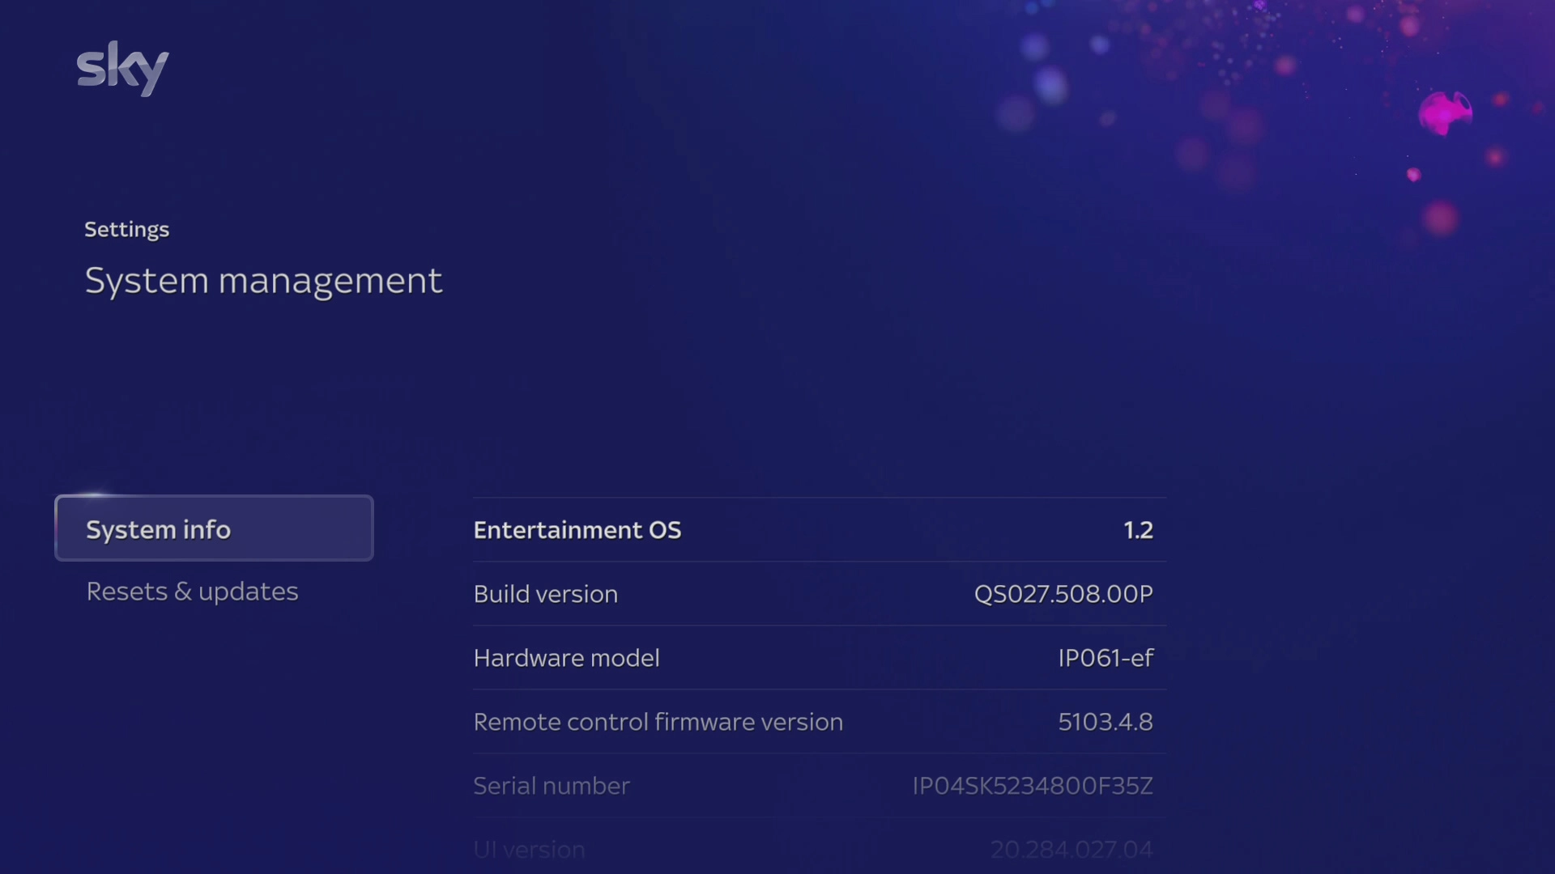Click the pink orb graphic top right

[1447, 113]
